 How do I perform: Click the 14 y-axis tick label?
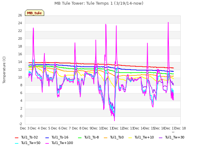(20, 62)
